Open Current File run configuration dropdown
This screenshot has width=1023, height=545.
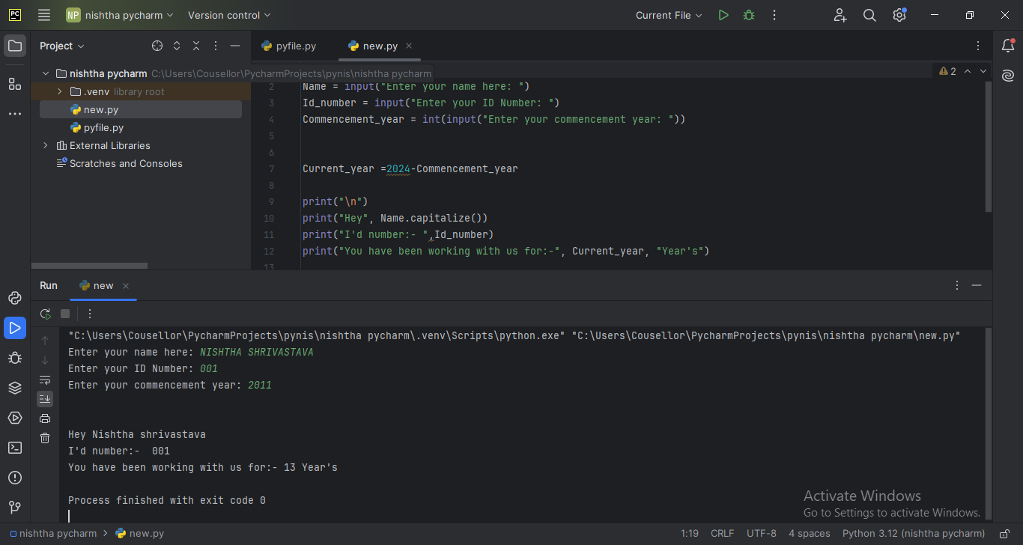(669, 15)
